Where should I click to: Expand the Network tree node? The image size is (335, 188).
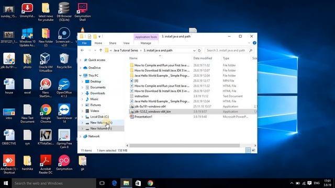[x=81, y=136]
